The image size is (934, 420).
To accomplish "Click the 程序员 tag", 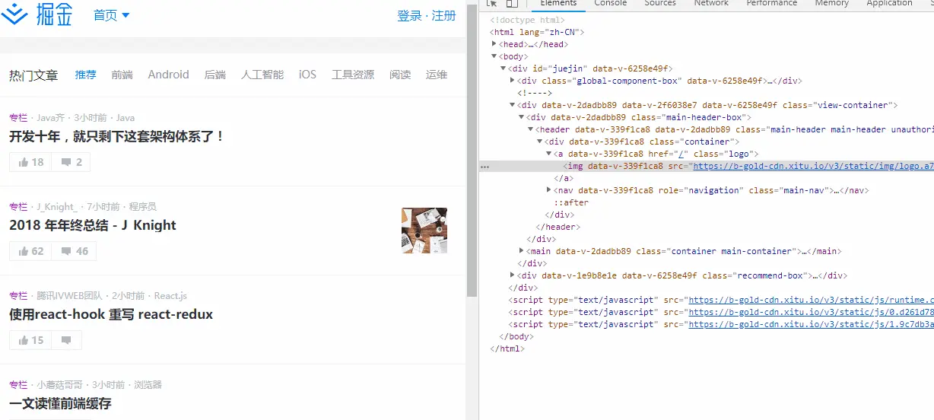I will [142, 207].
